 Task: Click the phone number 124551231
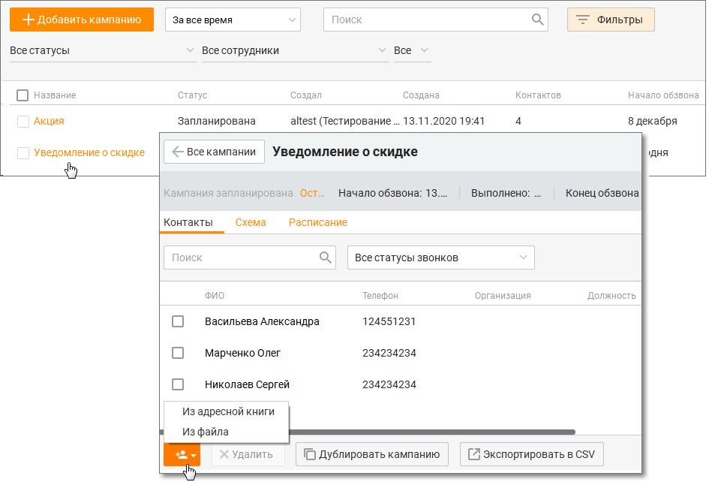point(389,321)
